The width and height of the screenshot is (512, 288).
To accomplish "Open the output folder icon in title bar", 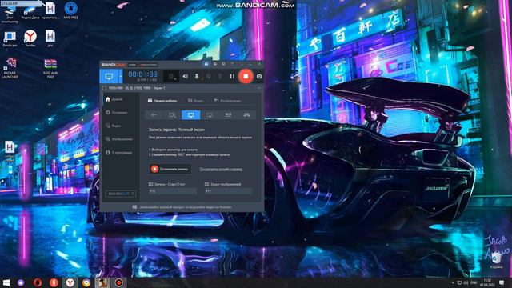I will tap(215, 64).
